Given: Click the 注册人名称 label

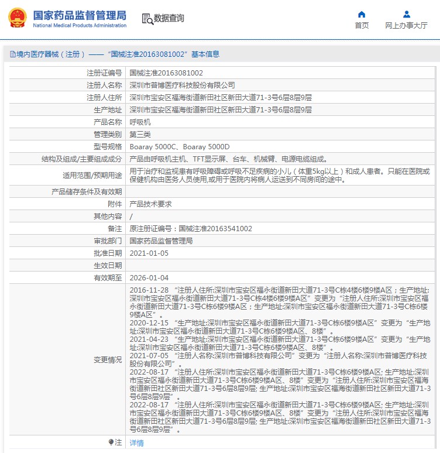Looking at the screenshot, I should pyautogui.click(x=104, y=85).
